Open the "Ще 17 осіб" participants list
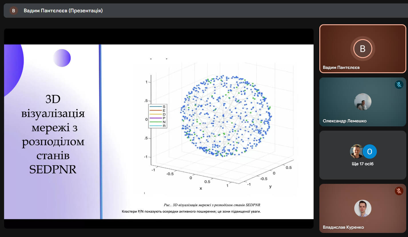 coord(363,164)
